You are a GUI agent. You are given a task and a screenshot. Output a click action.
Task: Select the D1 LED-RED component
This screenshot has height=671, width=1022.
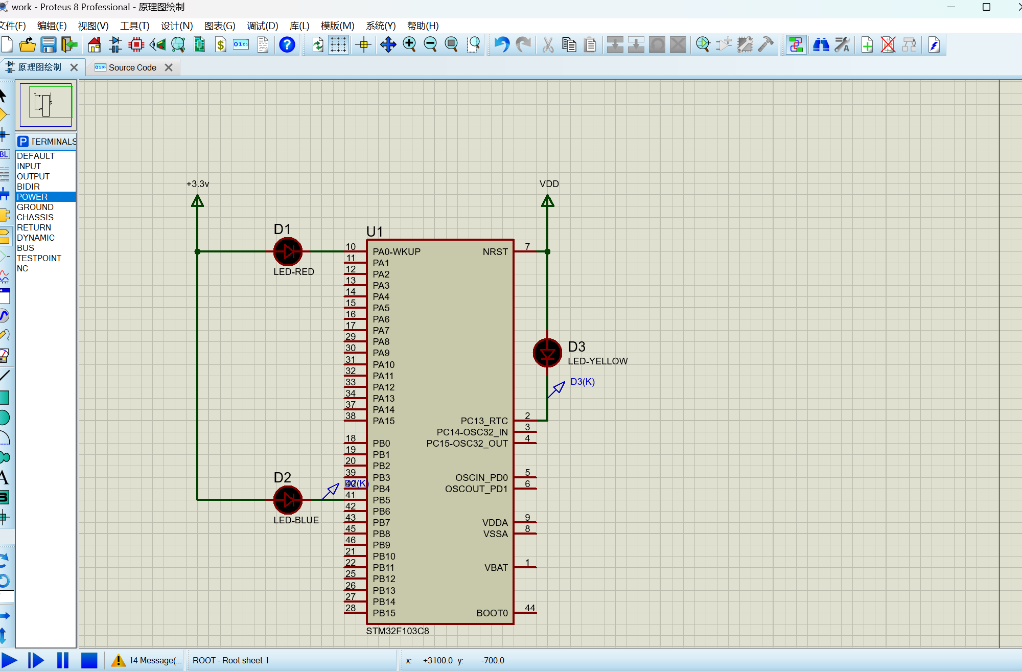[288, 251]
